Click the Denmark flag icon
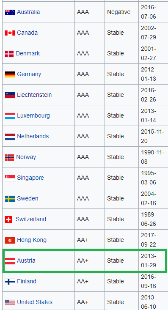 point(9,54)
